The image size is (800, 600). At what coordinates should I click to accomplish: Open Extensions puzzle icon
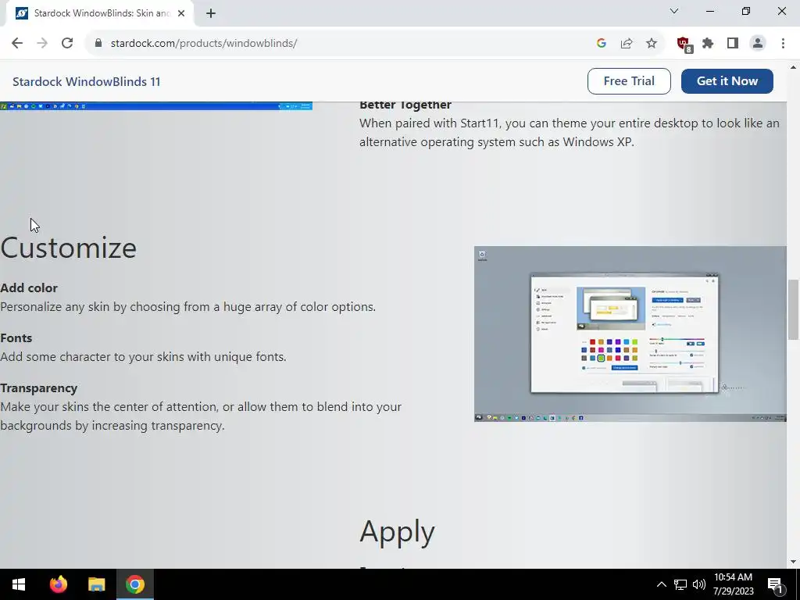point(708,44)
